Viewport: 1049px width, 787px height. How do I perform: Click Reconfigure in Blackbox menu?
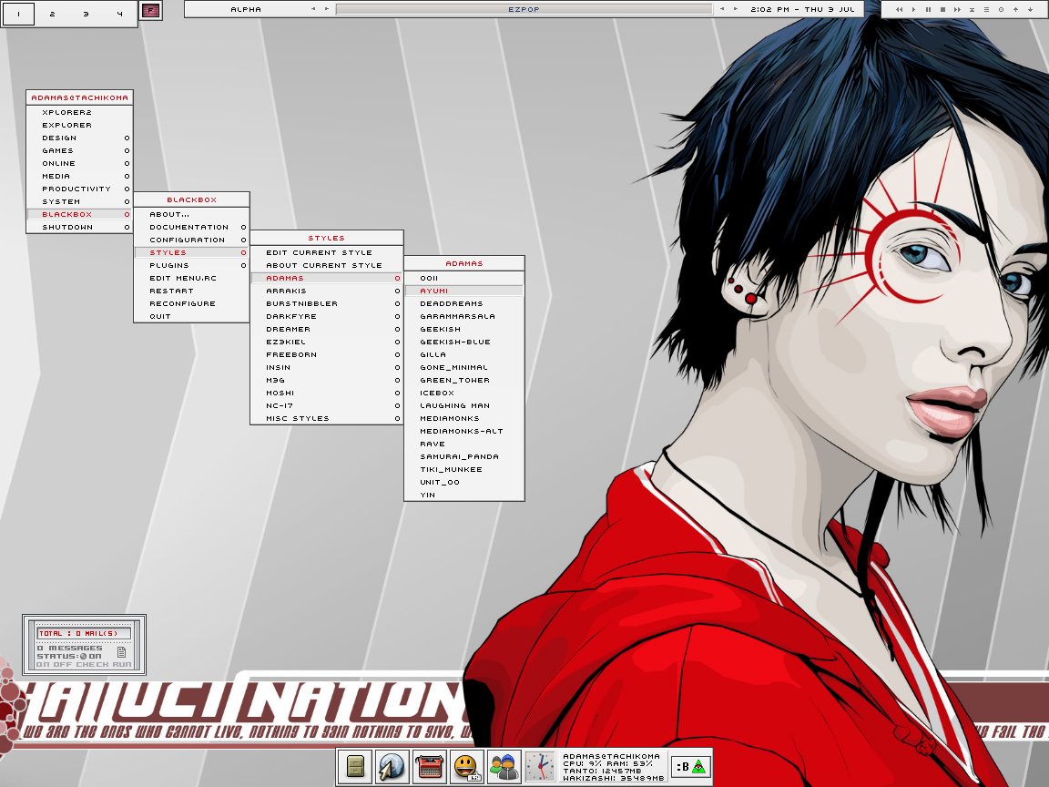coord(191,303)
